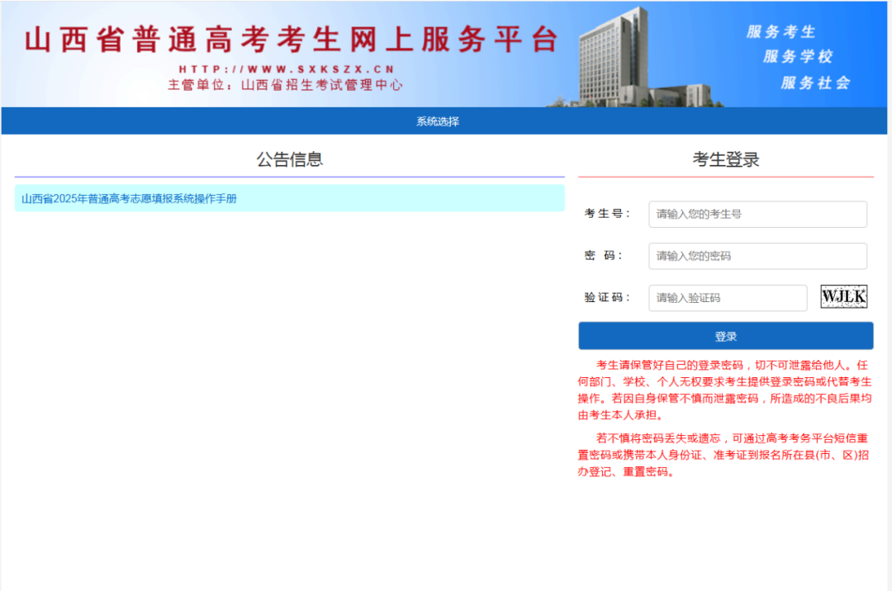Open the 系统选择 menu item

pos(438,121)
